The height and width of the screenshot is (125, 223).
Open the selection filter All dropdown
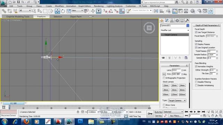25,10
